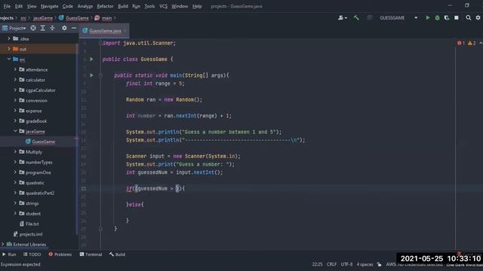Open the File menu
Viewport: 483px width, 271px height.
(7, 6)
